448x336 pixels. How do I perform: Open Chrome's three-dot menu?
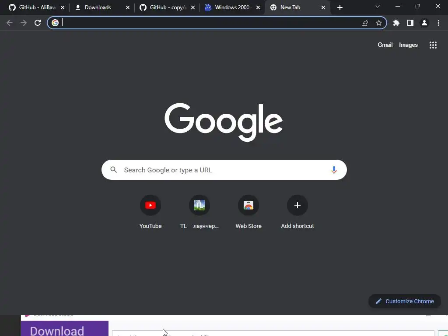point(438,23)
